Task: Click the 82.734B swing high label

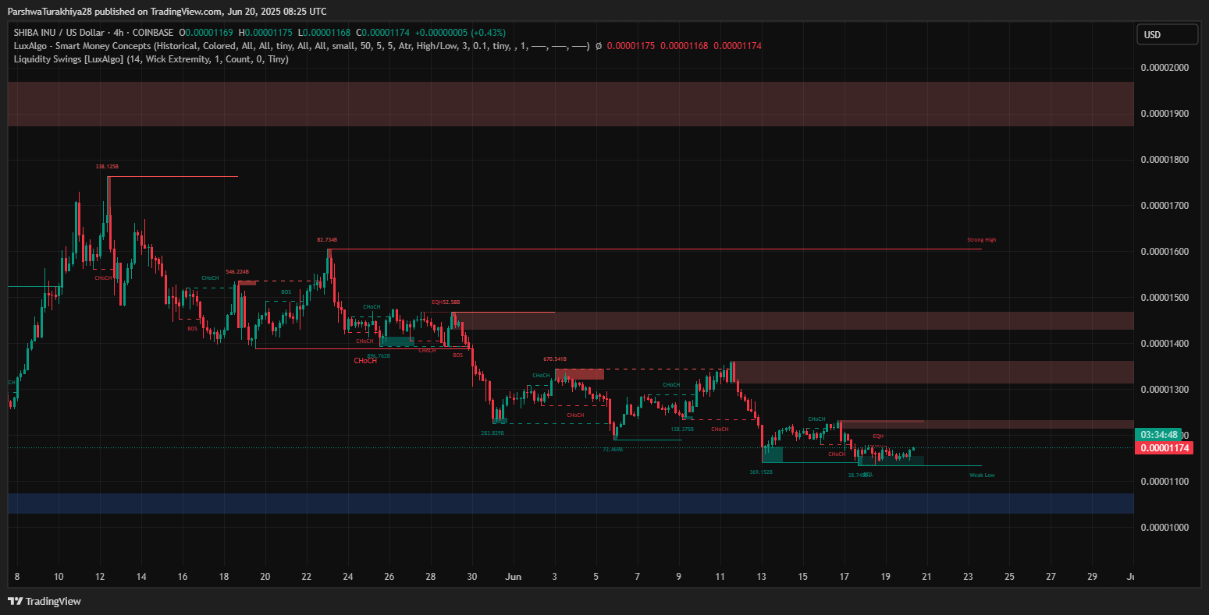Action: tap(326, 240)
